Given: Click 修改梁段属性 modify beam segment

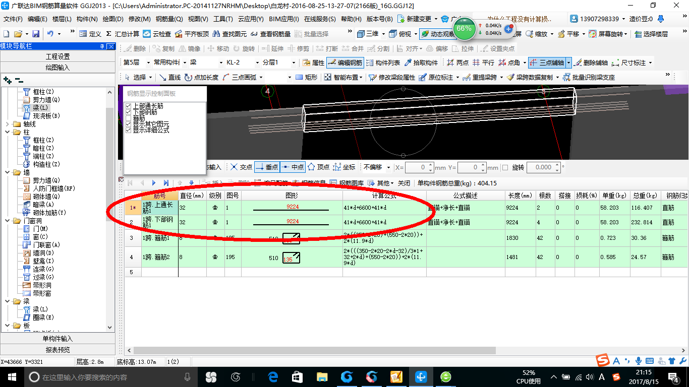Looking at the screenshot, I should pyautogui.click(x=392, y=77).
